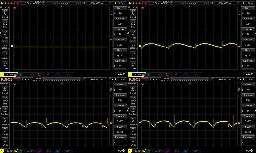The width and height of the screenshot is (256, 153).
Task: Select -Width measurement in top-right scope screen
Action: point(133,66)
